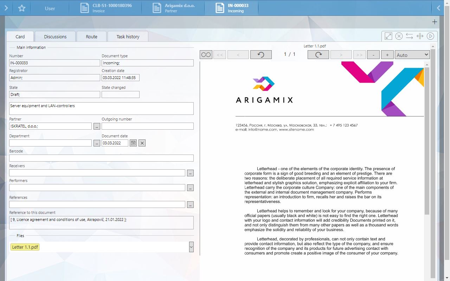Open the Performers selection ellipsis button

click(x=190, y=188)
